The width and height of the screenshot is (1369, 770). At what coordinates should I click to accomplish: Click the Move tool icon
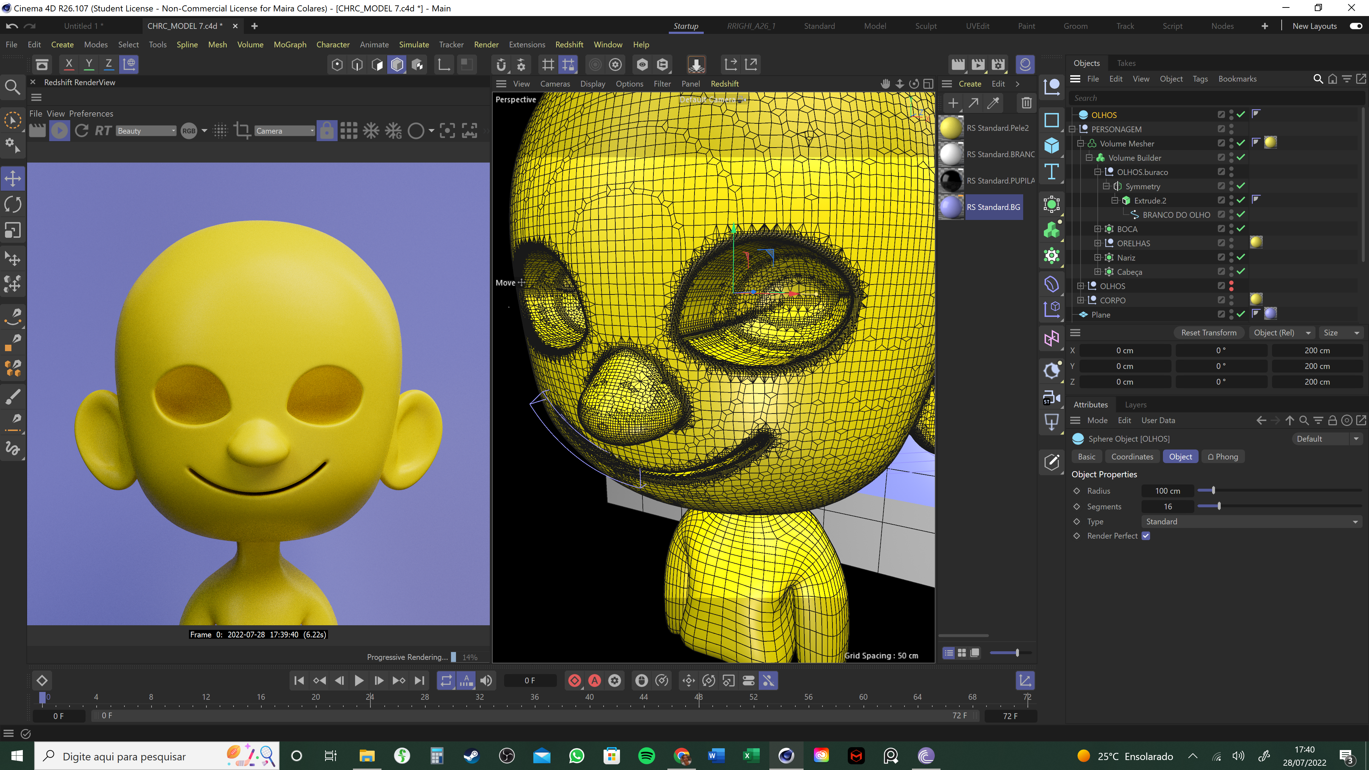click(13, 179)
